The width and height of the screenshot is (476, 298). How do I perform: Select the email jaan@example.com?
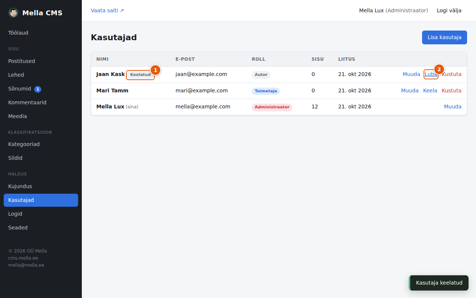tap(201, 74)
